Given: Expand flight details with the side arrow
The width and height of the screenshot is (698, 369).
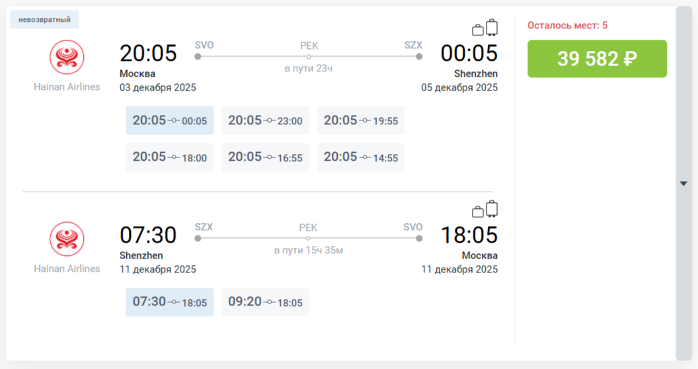Looking at the screenshot, I should [x=683, y=184].
